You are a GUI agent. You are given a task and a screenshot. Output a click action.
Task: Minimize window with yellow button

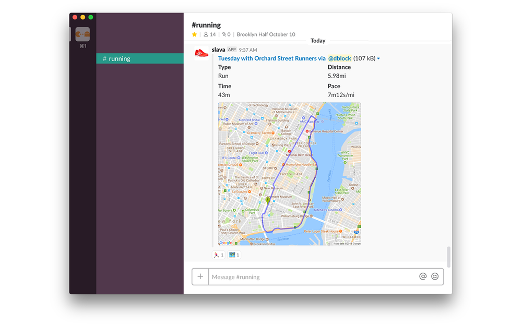[83, 17]
